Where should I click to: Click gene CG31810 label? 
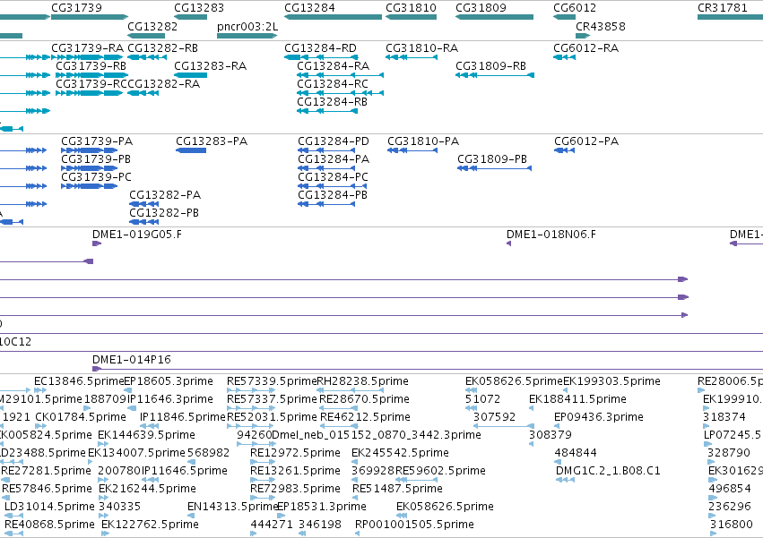pyautogui.click(x=411, y=8)
